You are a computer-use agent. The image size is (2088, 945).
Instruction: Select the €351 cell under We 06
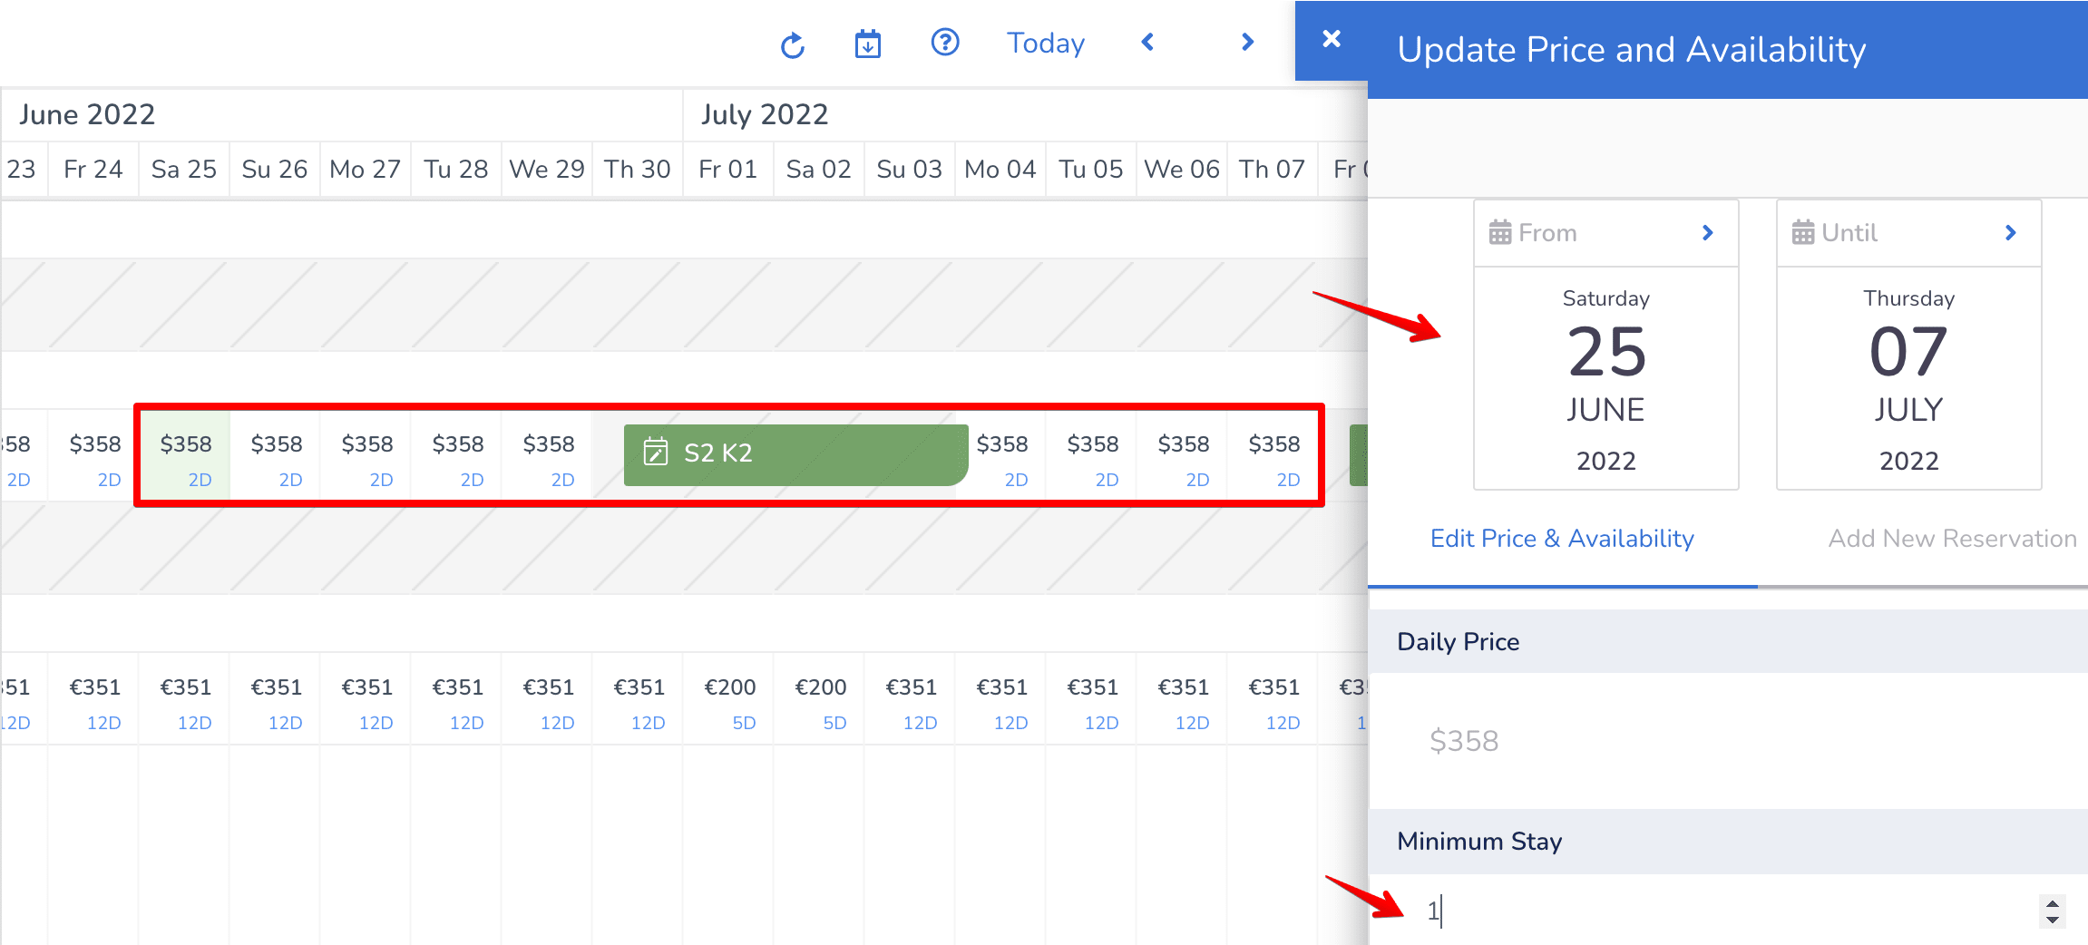[x=1183, y=699]
